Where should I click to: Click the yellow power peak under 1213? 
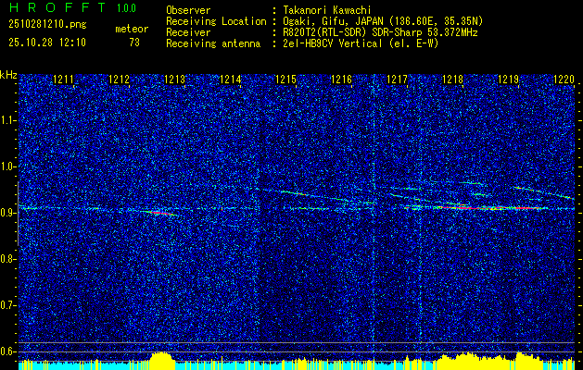[x=161, y=361]
